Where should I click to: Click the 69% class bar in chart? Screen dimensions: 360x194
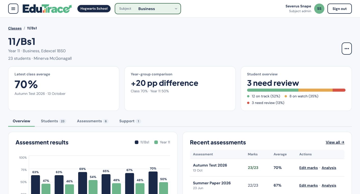82,183
